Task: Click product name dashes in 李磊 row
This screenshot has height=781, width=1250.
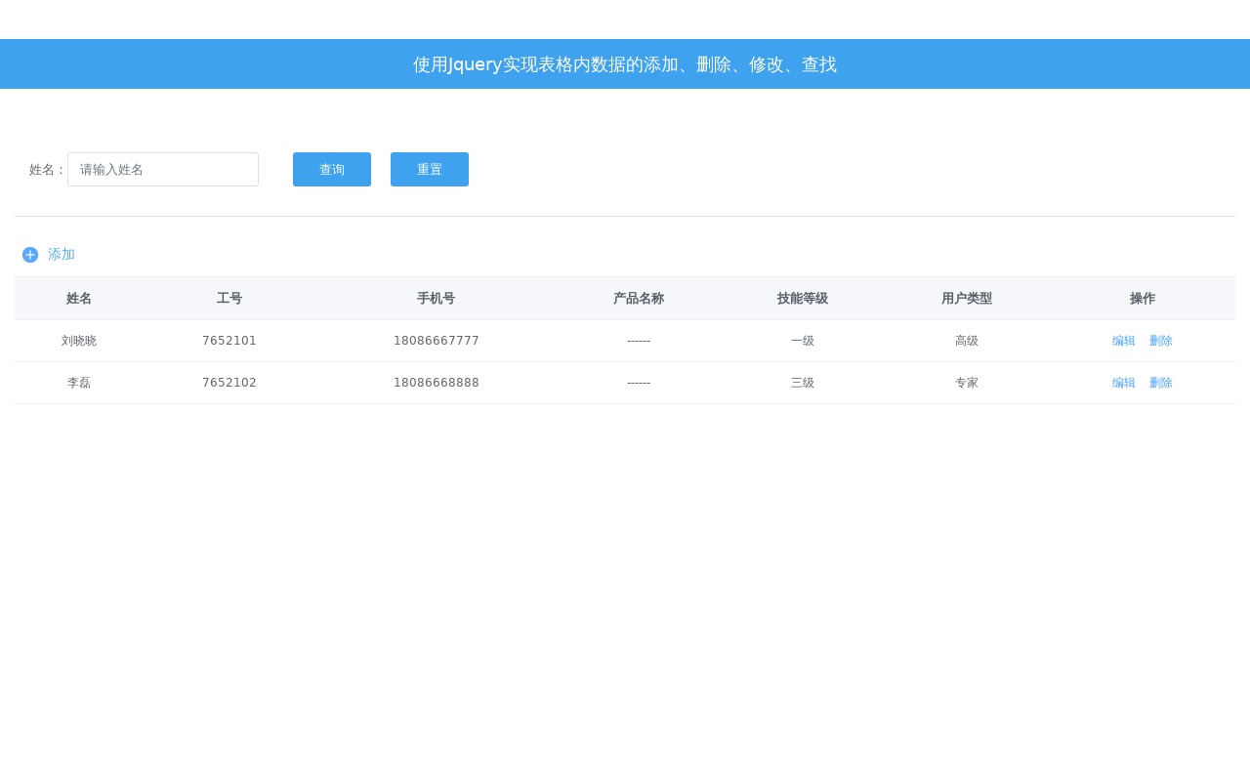Action: tap(639, 383)
